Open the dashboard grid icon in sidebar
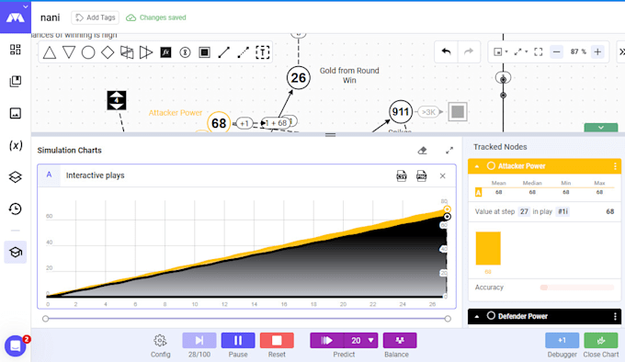The image size is (625, 362). pyautogui.click(x=15, y=50)
